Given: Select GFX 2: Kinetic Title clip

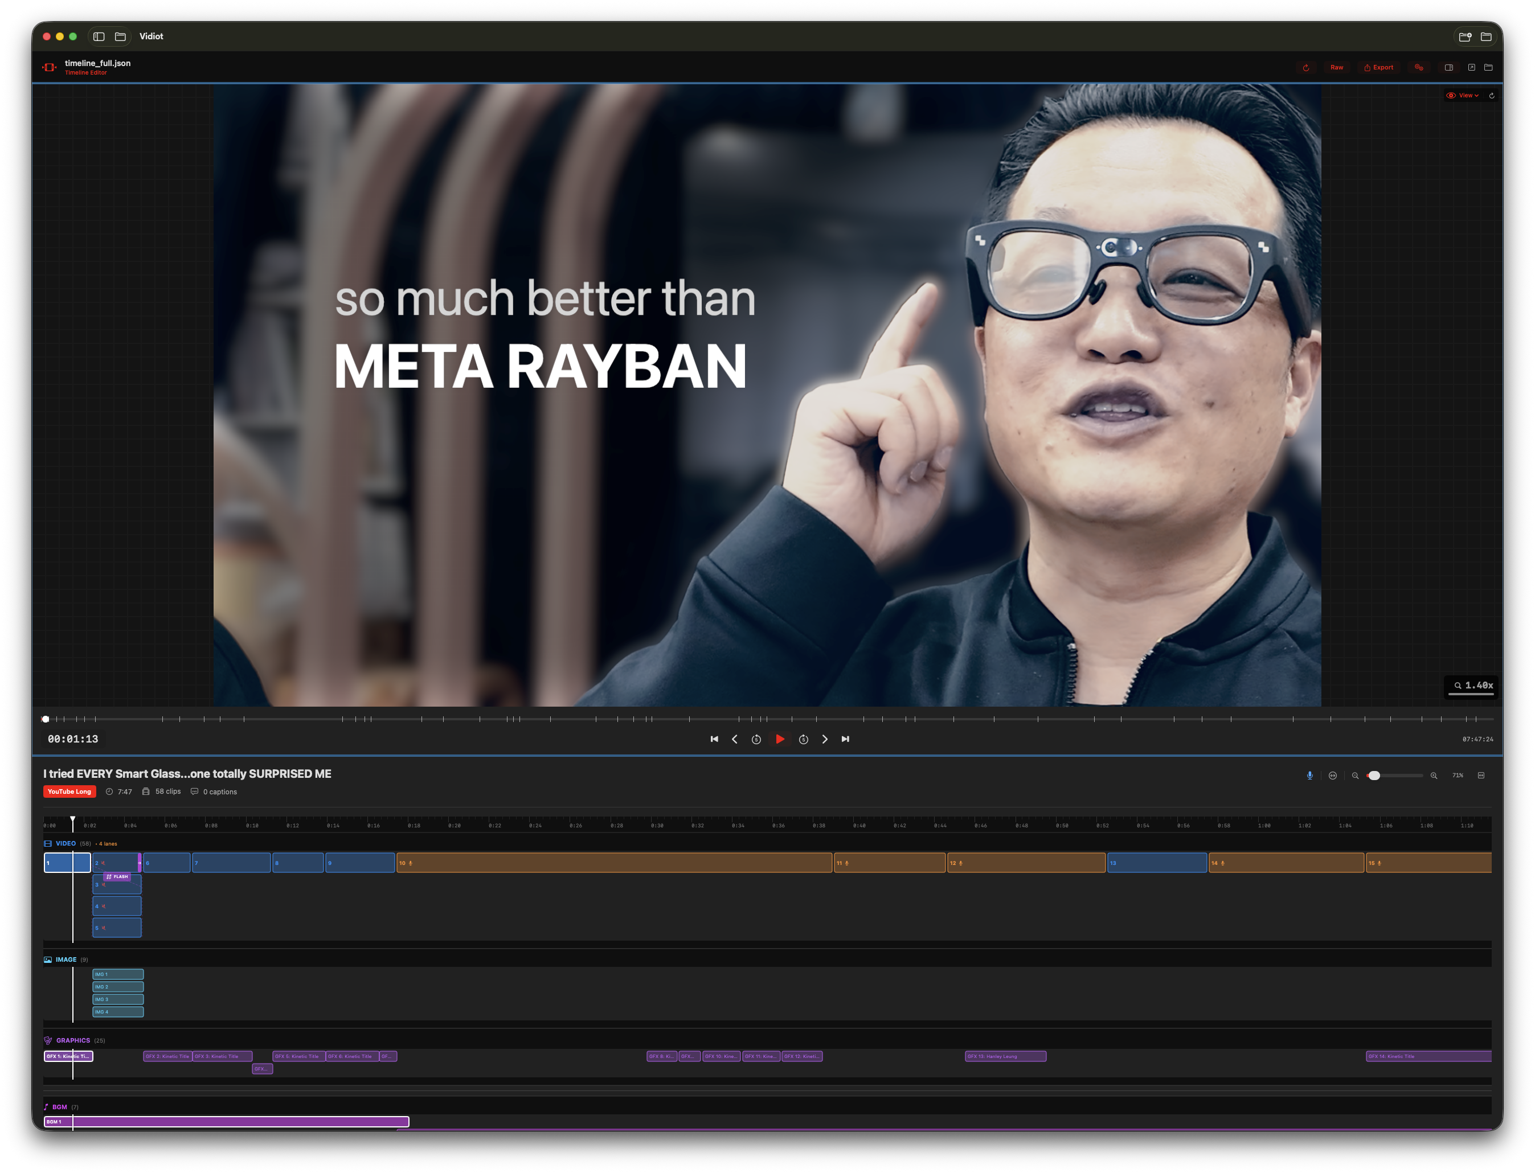Looking at the screenshot, I should click(x=167, y=1056).
